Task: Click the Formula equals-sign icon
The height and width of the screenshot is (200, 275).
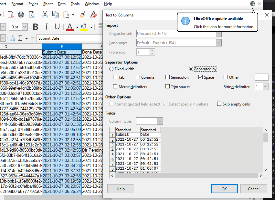Action: (x=32, y=38)
